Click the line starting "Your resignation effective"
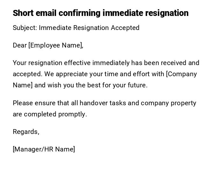The height and width of the screenshot is (169, 223). [x=106, y=63]
